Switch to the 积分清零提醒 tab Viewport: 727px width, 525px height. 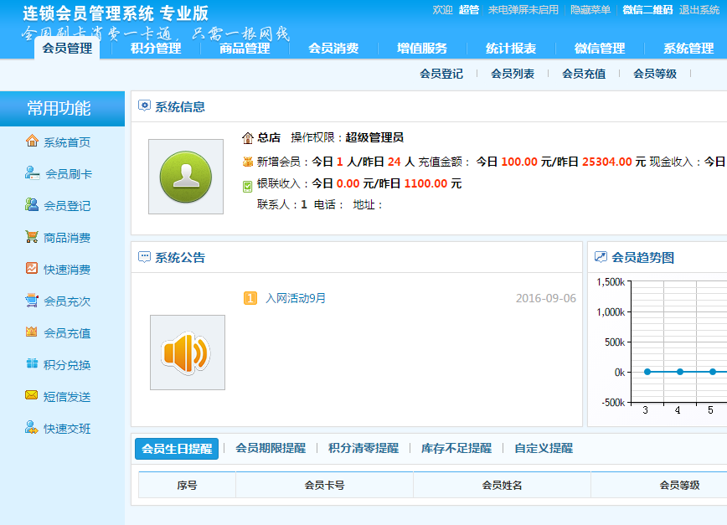point(363,448)
